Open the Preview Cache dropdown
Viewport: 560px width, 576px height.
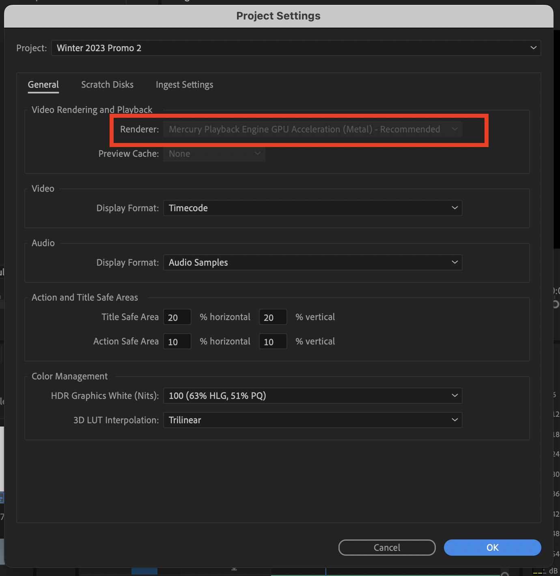(214, 154)
